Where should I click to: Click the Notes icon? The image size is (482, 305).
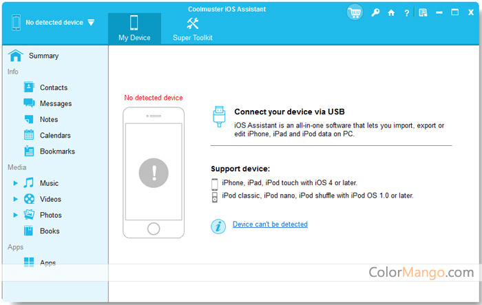(29, 119)
